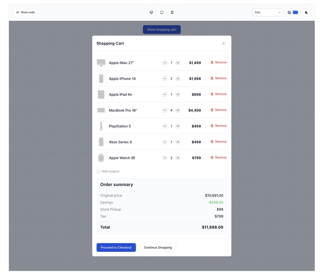Increase quantity of Apple Watch SE
This screenshot has width=321, height=277.
click(178, 158)
